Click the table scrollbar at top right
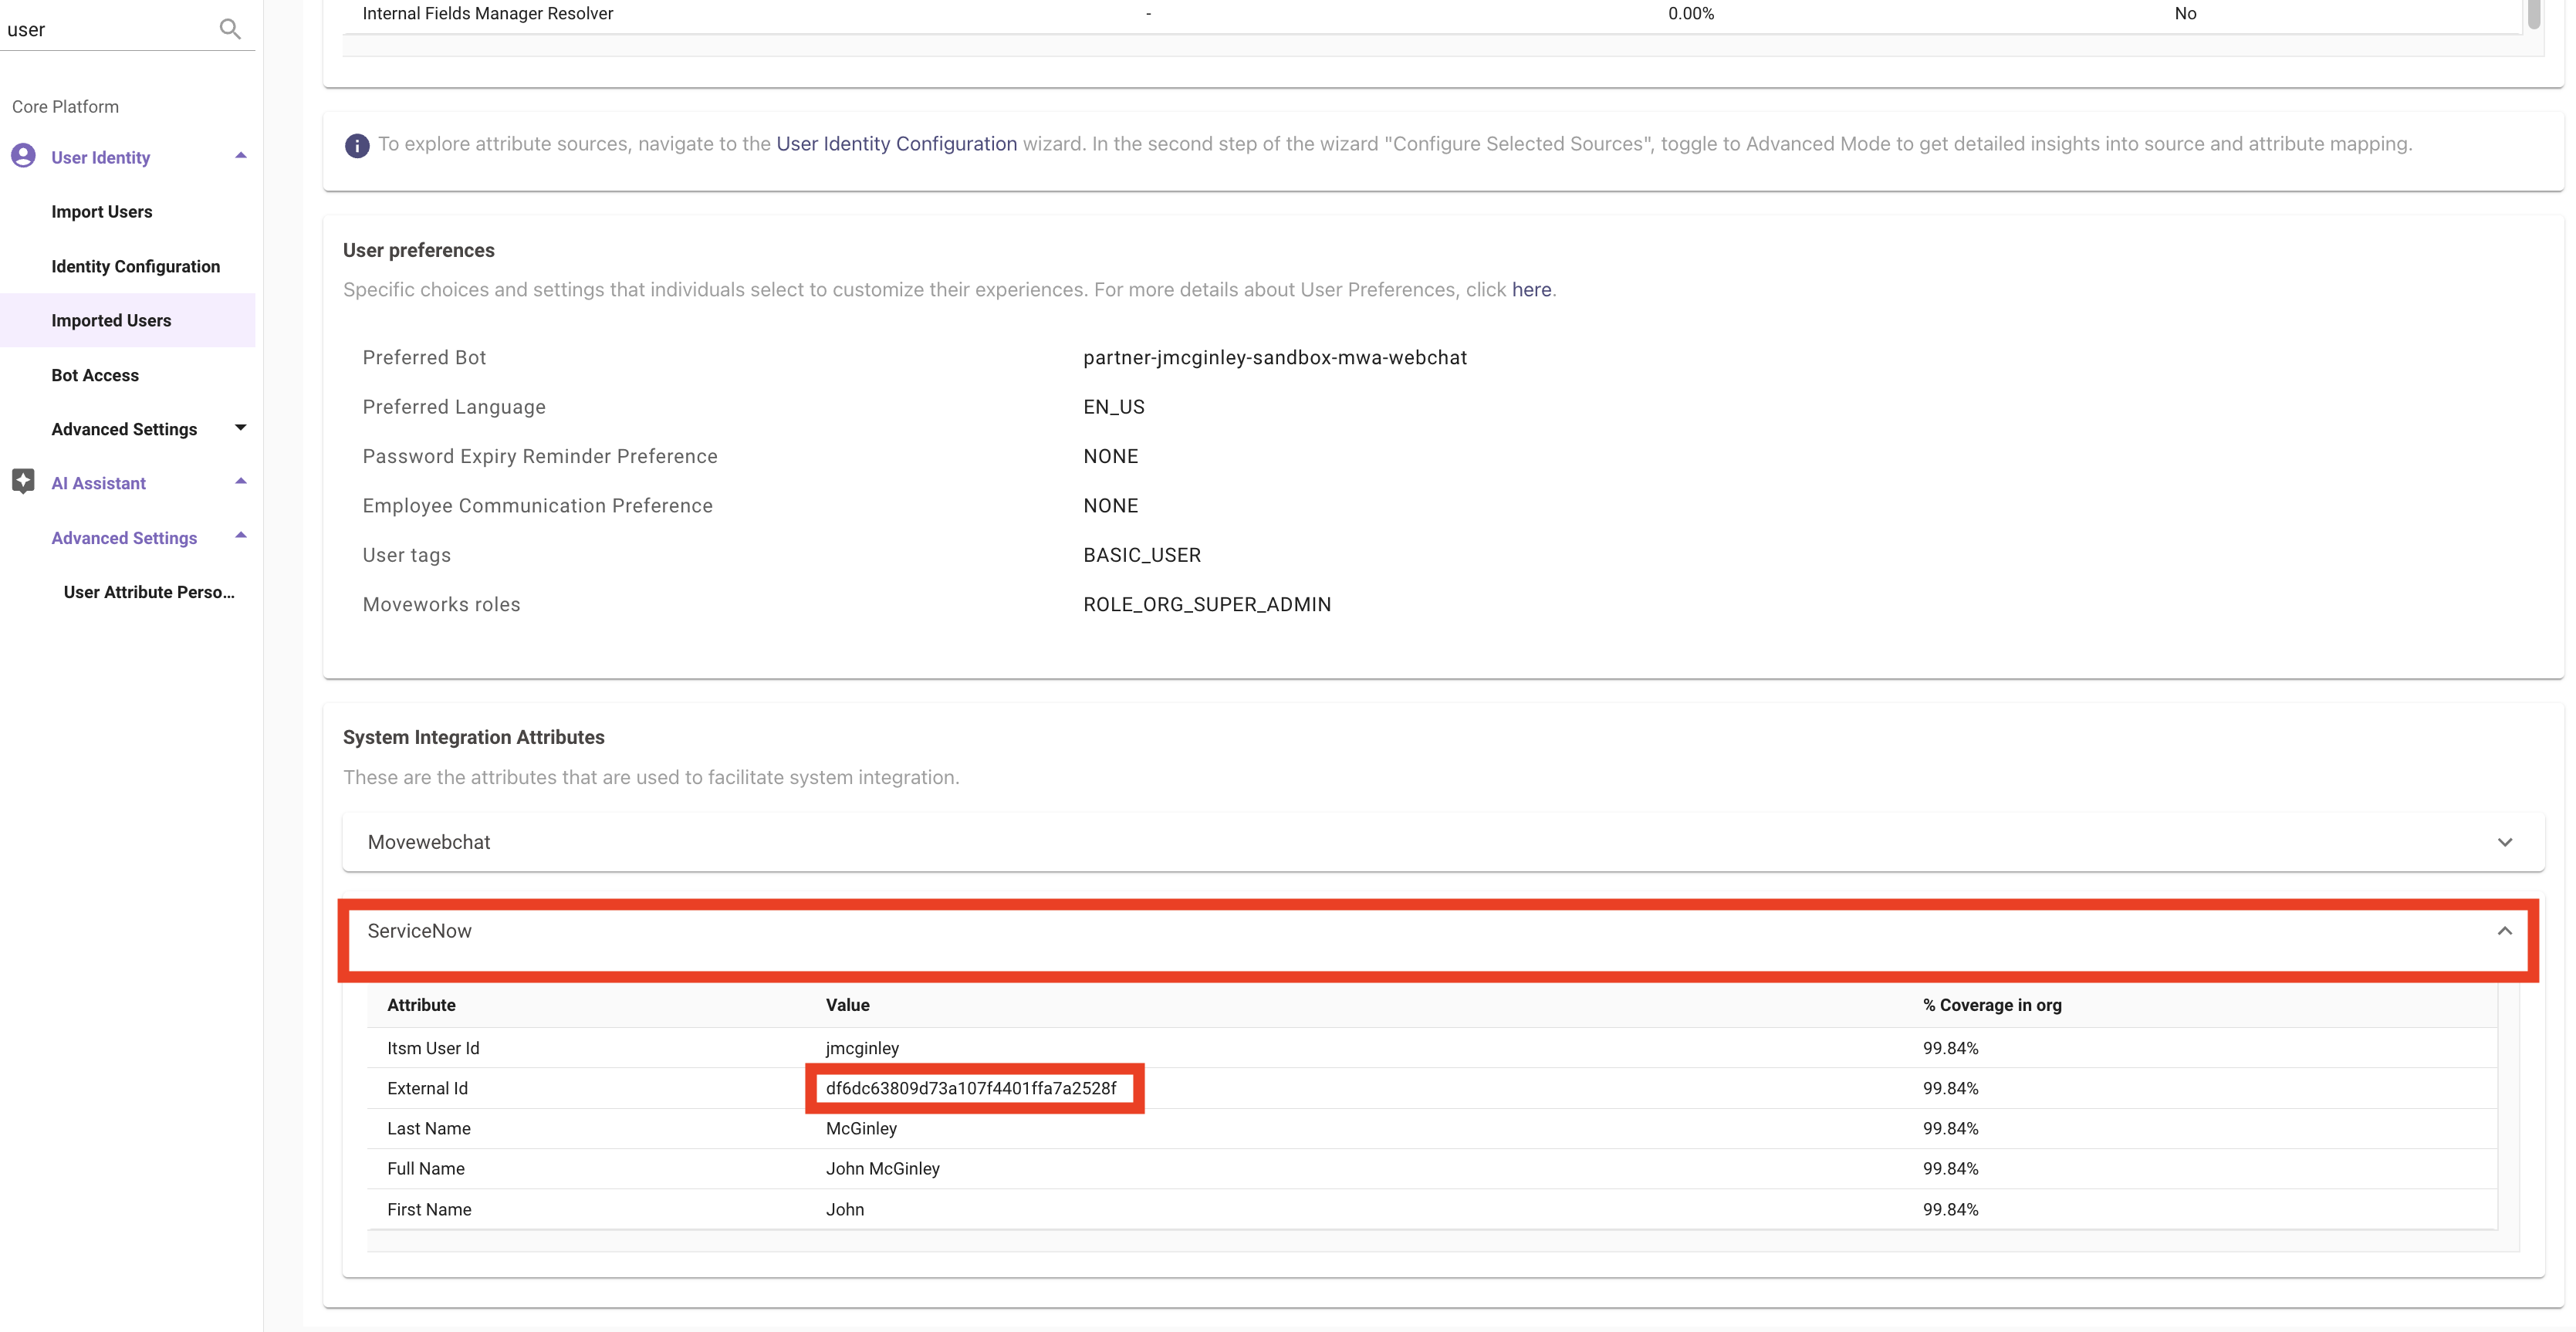The image size is (2576, 1332). pyautogui.click(x=2533, y=14)
